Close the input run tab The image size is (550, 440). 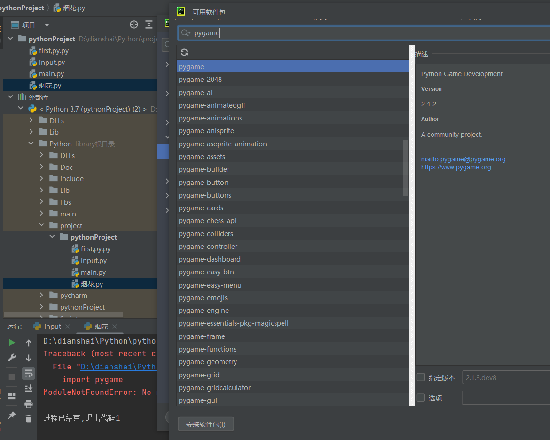tap(68, 327)
